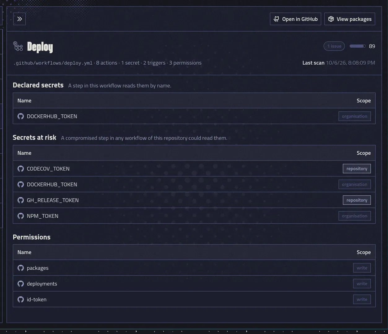Click write tag for id-token permission
The image size is (388, 334).
click(362, 299)
